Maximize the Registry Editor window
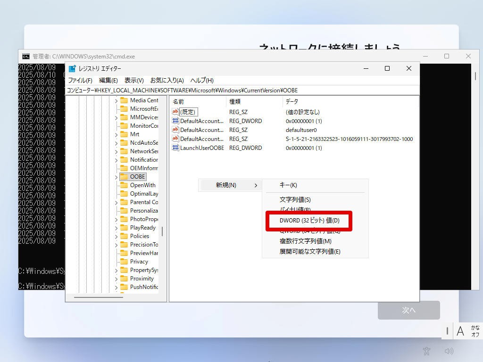The width and height of the screenshot is (483, 362). click(x=387, y=68)
